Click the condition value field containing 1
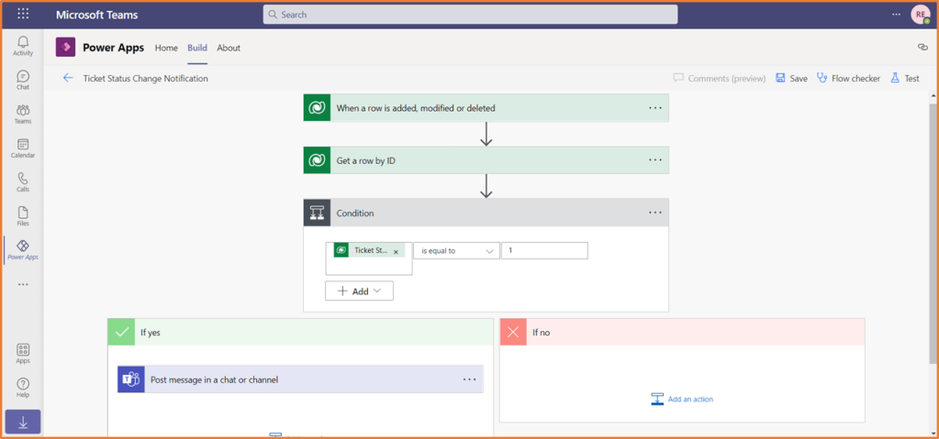The height and width of the screenshot is (439, 939). (x=543, y=251)
